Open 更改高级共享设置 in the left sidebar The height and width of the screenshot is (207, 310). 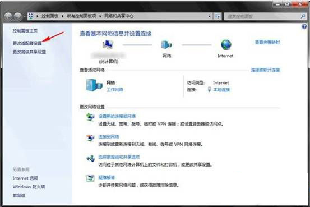tap(29, 52)
